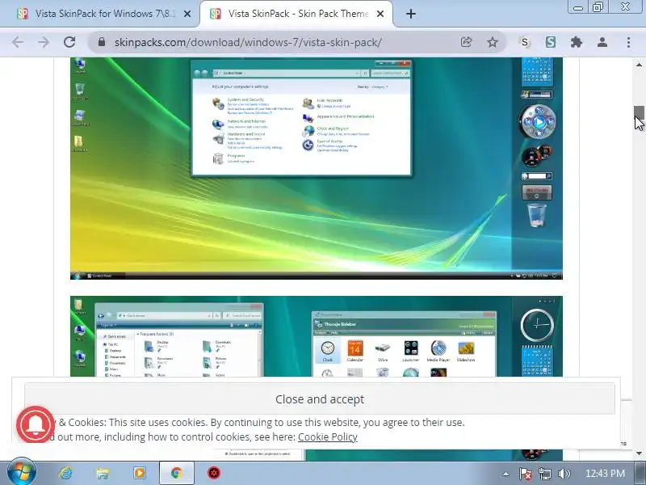Click the 12:43 PM clock
The width and height of the screenshot is (646, 485).
(x=605, y=474)
